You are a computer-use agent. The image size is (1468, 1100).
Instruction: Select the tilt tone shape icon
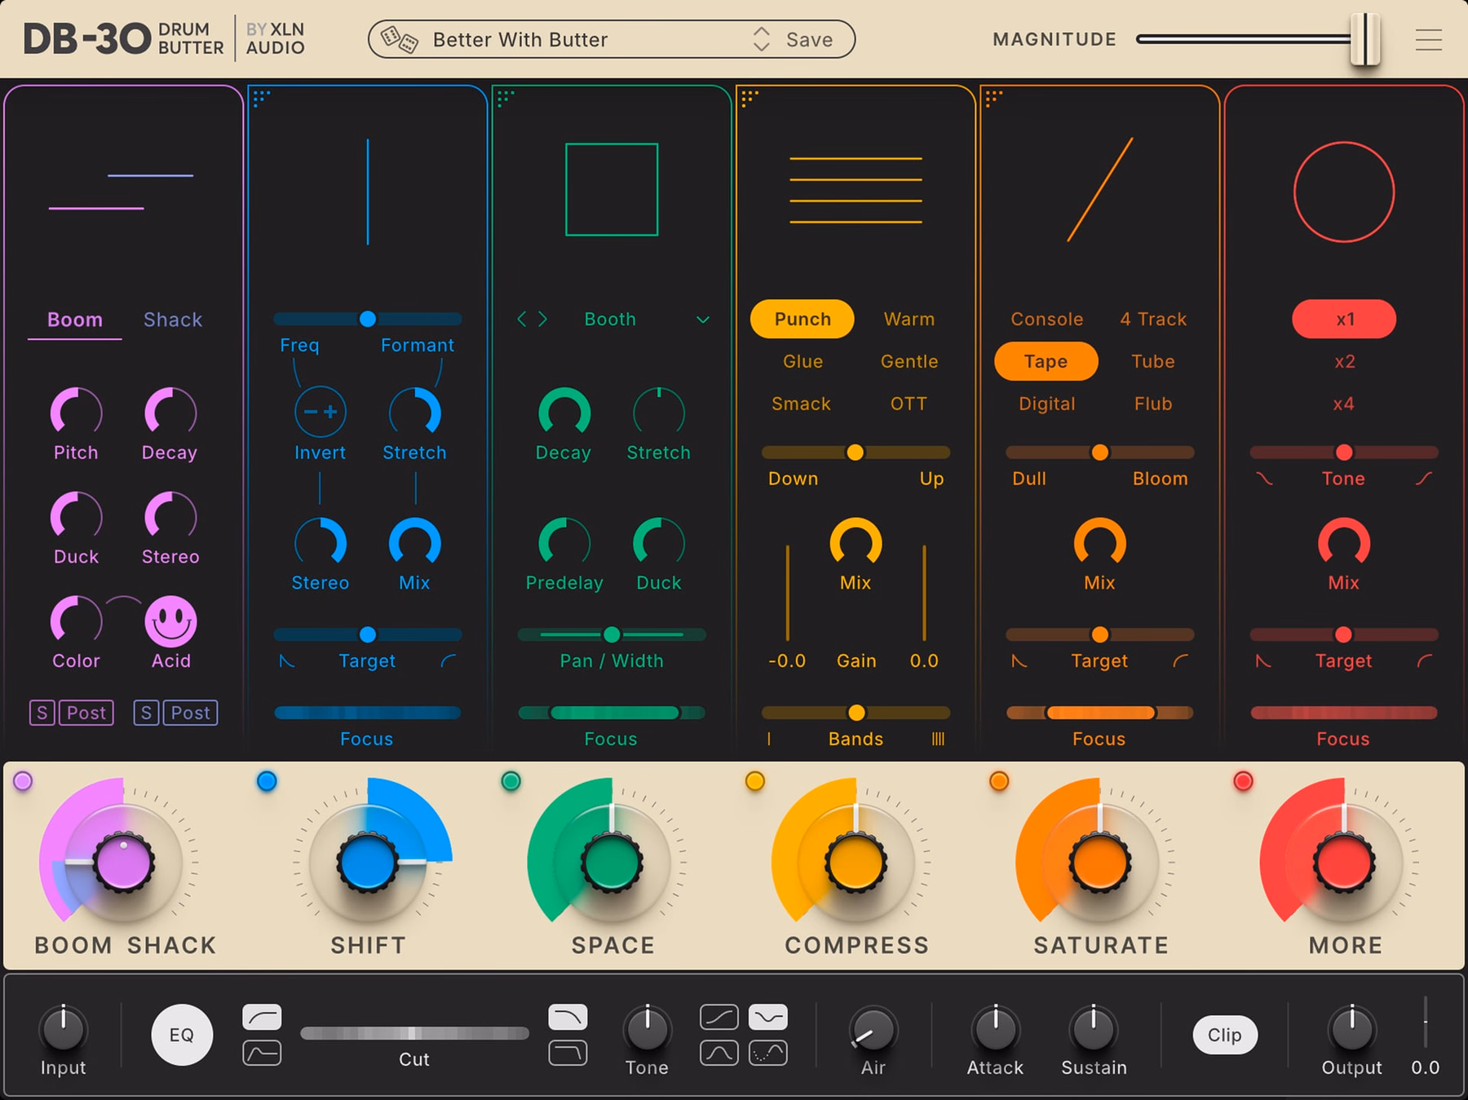click(719, 1017)
